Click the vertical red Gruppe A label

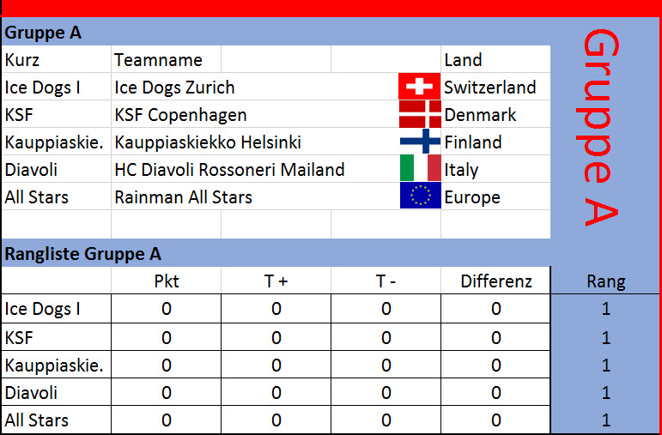pyautogui.click(x=600, y=127)
